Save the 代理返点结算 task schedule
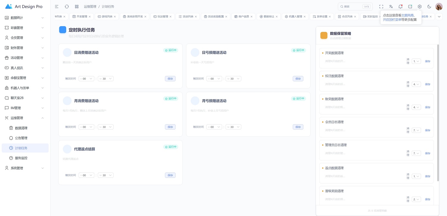Screen dimensions: 447x216 point(170,175)
